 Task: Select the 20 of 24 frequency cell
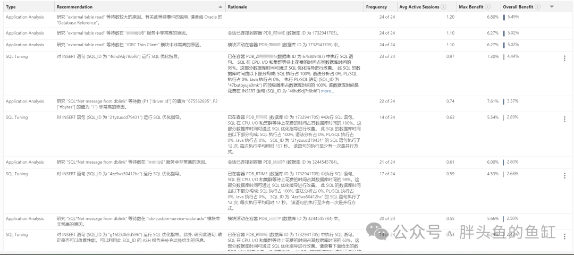tap(387, 219)
